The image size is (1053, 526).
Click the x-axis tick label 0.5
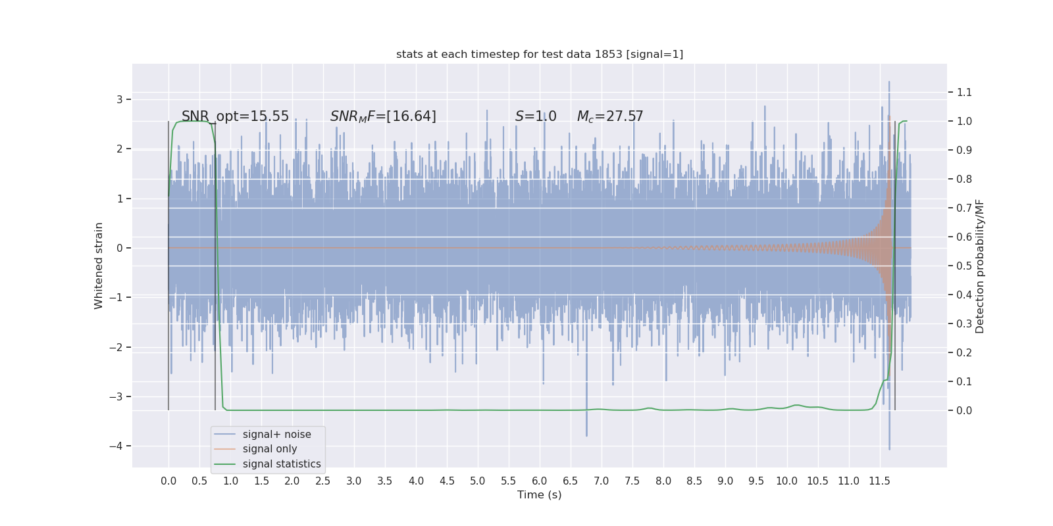point(199,481)
